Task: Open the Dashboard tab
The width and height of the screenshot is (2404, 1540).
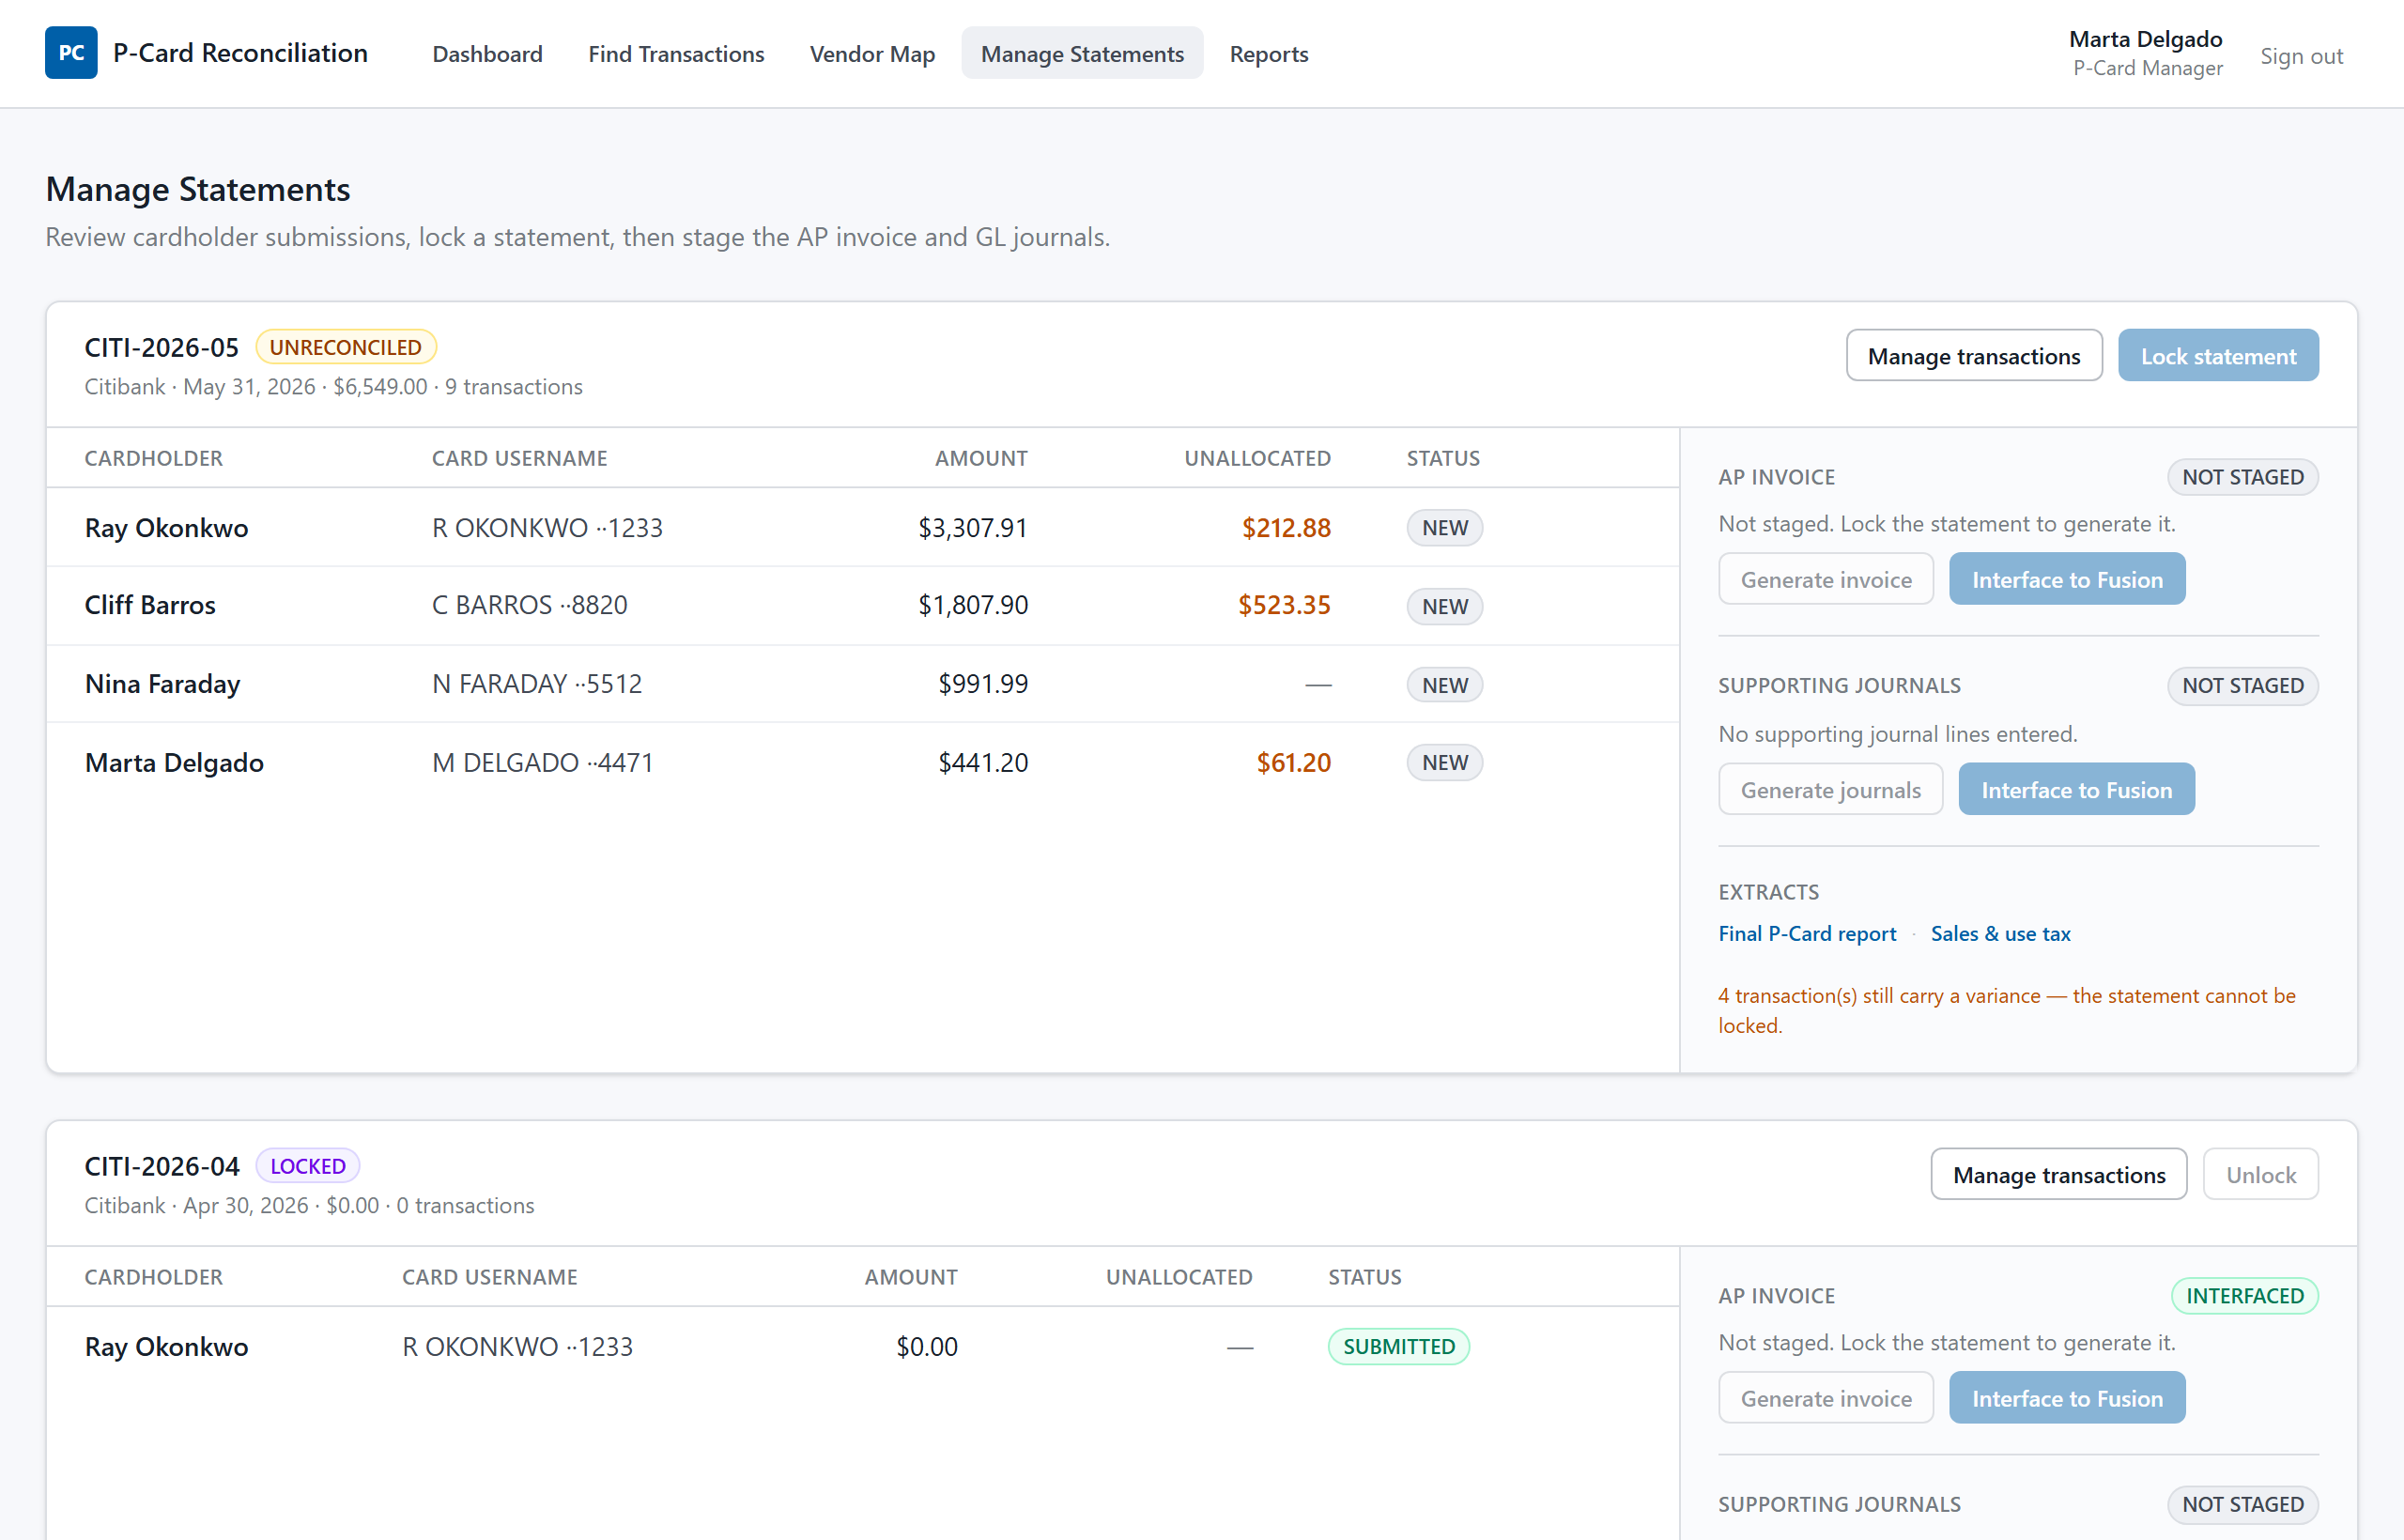Action: click(x=487, y=54)
